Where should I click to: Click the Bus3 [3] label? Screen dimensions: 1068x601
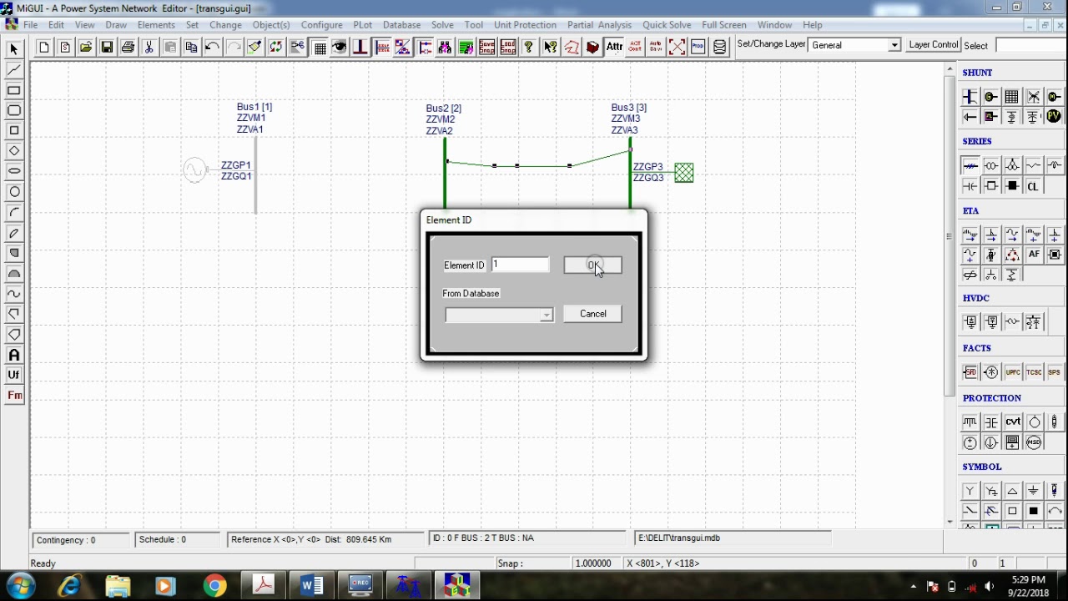pyautogui.click(x=628, y=108)
